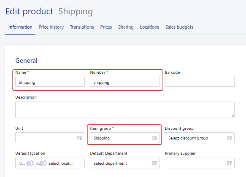
Task: Remove the first 'D...' location chip
Action: pyautogui.click(x=29, y=164)
